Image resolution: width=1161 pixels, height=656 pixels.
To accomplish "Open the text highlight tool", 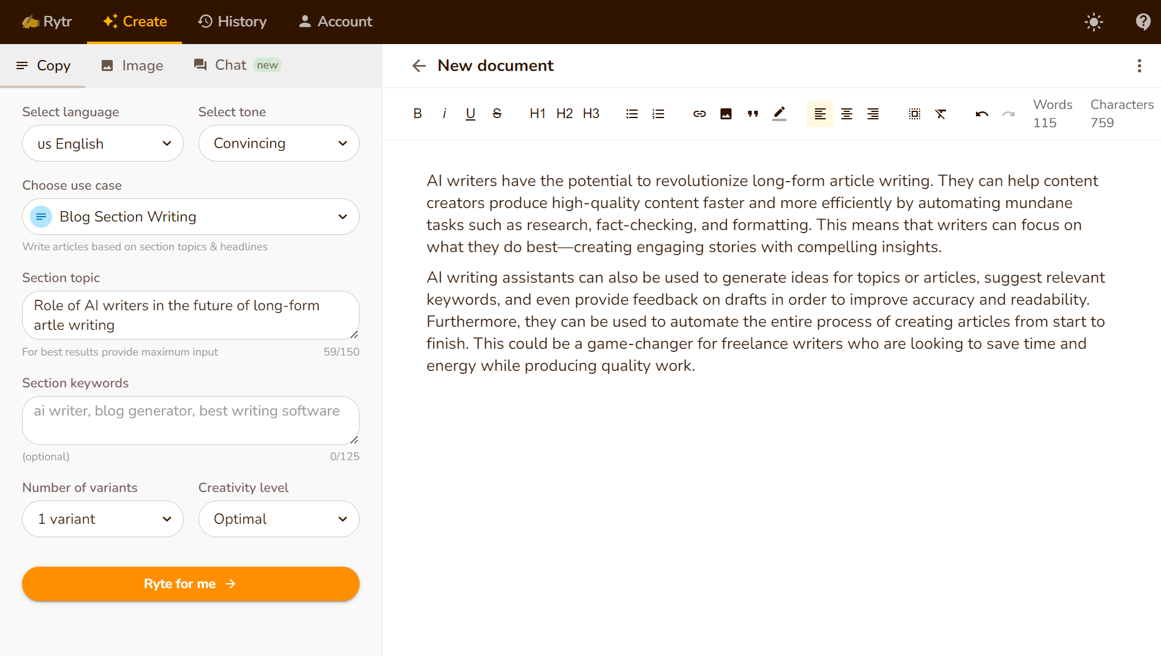I will pyautogui.click(x=779, y=114).
